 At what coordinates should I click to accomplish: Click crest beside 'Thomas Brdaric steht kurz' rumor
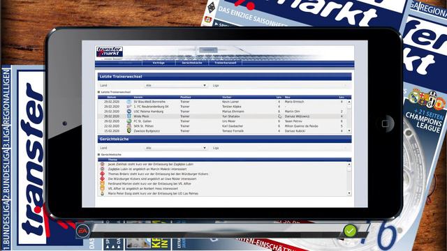103,174
